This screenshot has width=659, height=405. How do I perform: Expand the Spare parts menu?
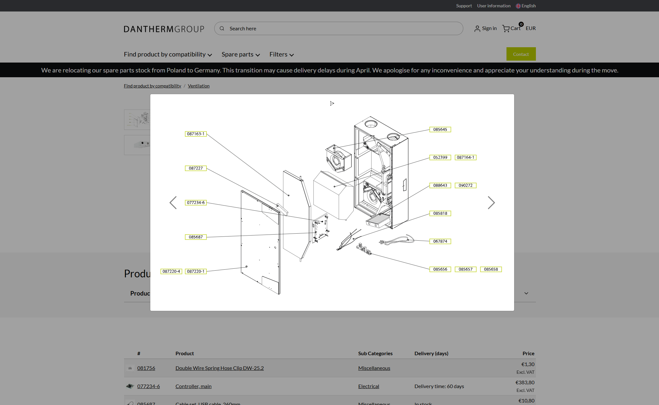point(240,55)
